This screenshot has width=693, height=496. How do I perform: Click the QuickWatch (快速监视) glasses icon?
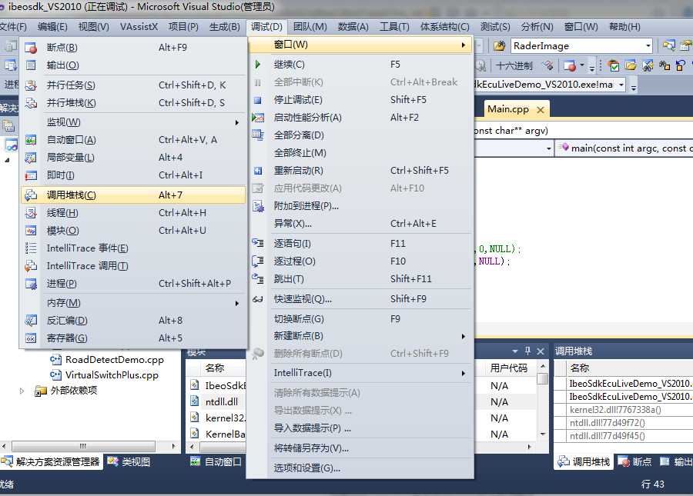tap(258, 299)
